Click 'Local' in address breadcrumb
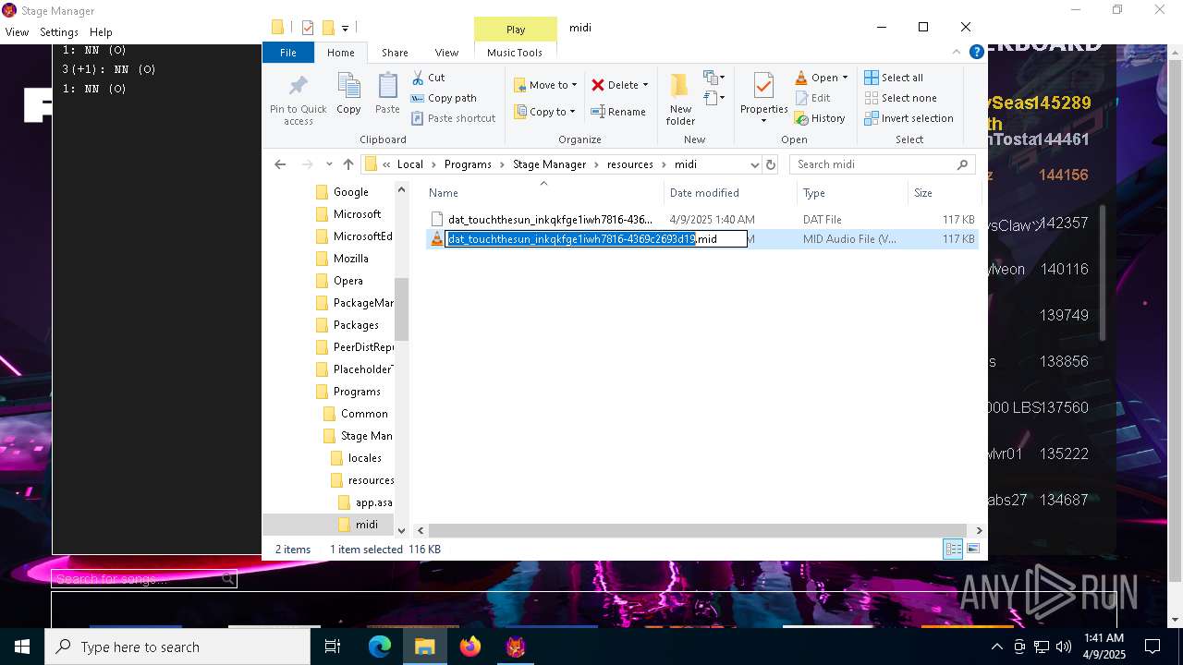The height and width of the screenshot is (665, 1183). coord(410,164)
